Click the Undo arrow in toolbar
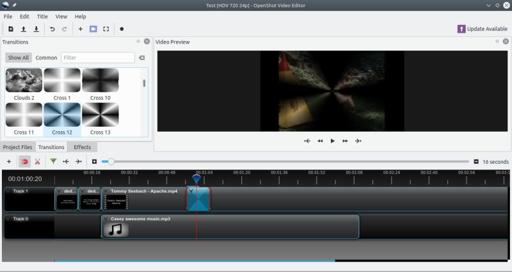Viewport: 512px width, 272px height. (x=52, y=29)
